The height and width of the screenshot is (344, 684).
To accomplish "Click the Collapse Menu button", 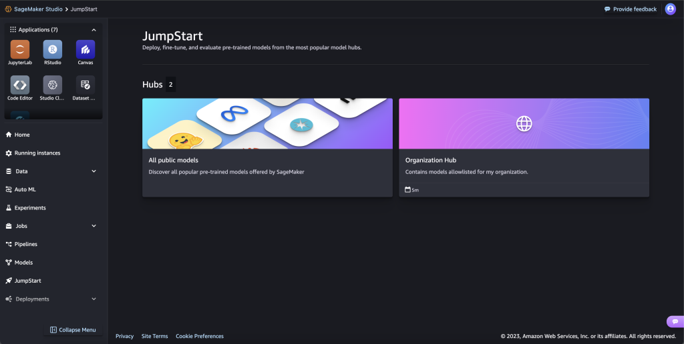I will (x=73, y=330).
